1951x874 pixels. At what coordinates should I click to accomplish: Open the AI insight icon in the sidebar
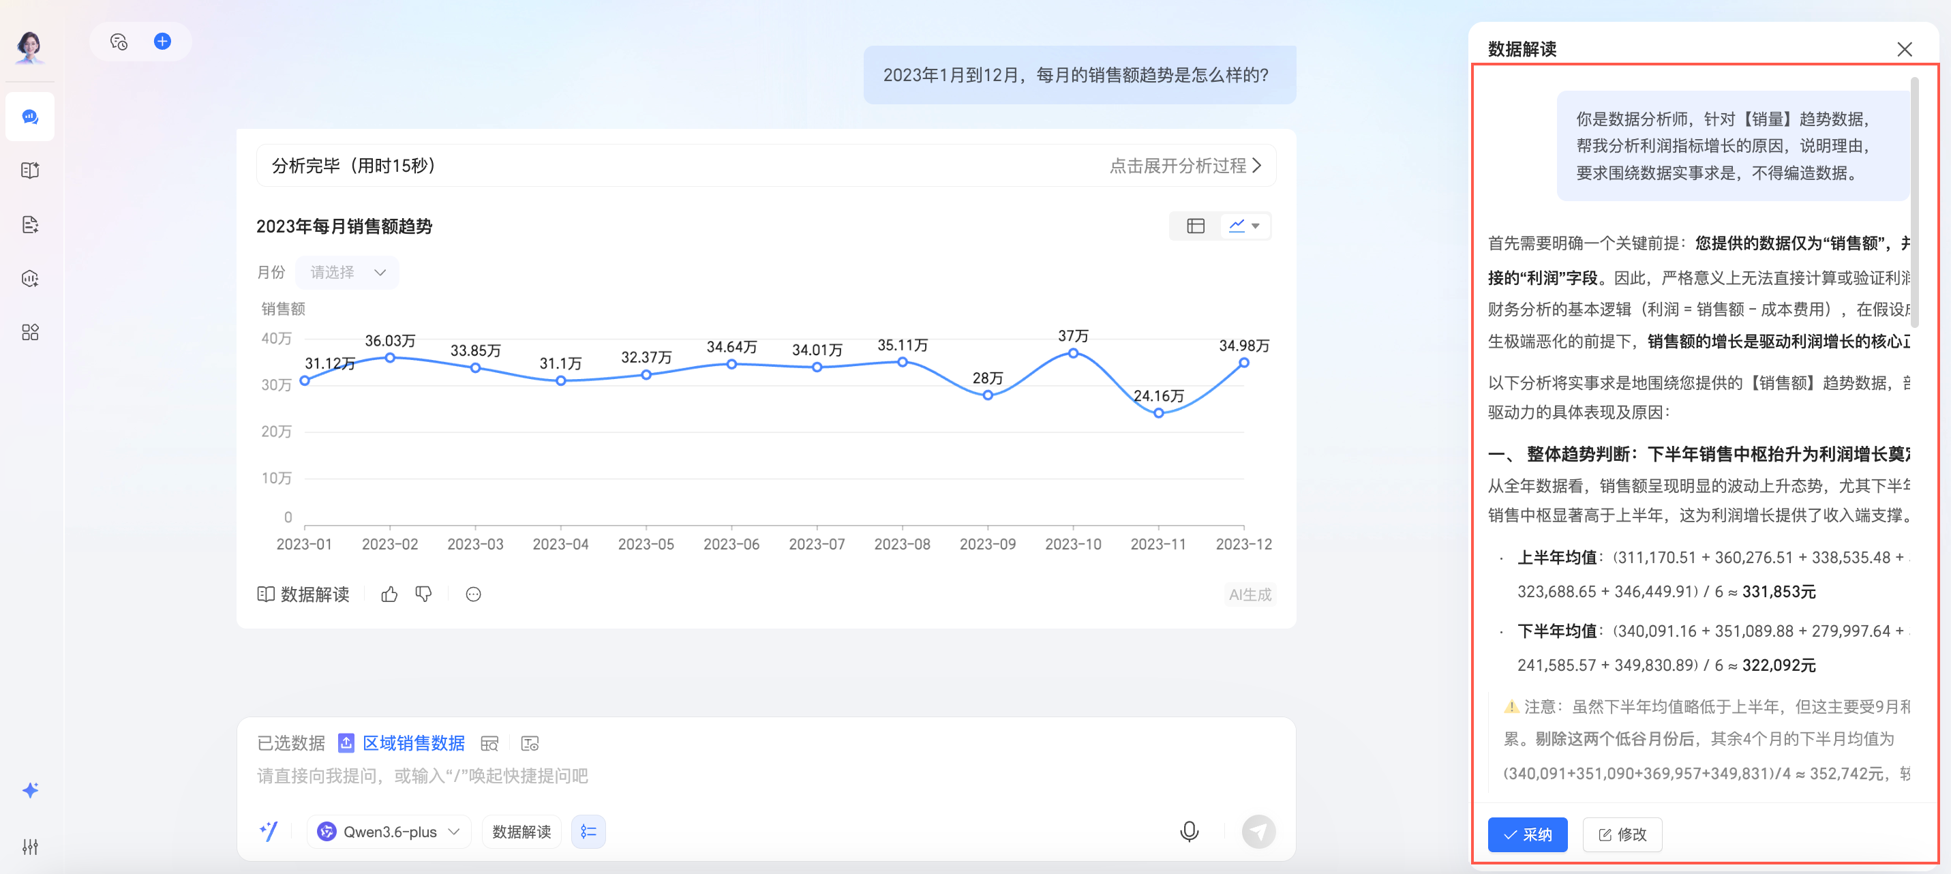30,279
